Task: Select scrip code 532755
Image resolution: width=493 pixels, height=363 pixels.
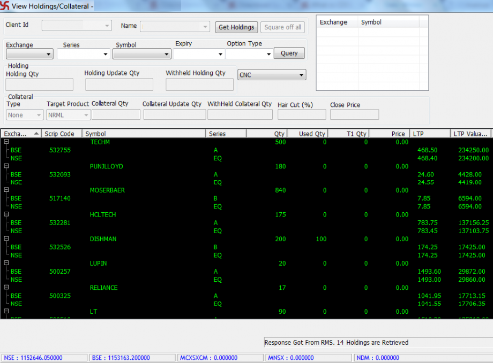Action: coord(60,150)
